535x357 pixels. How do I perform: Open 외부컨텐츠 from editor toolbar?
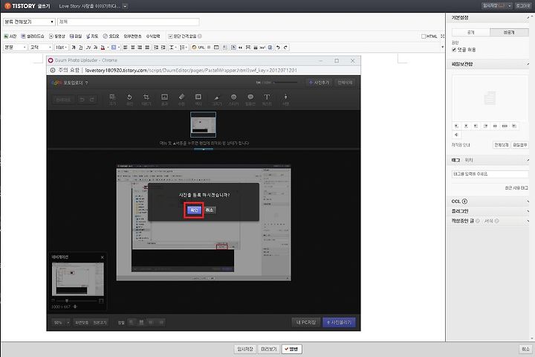coord(132,36)
